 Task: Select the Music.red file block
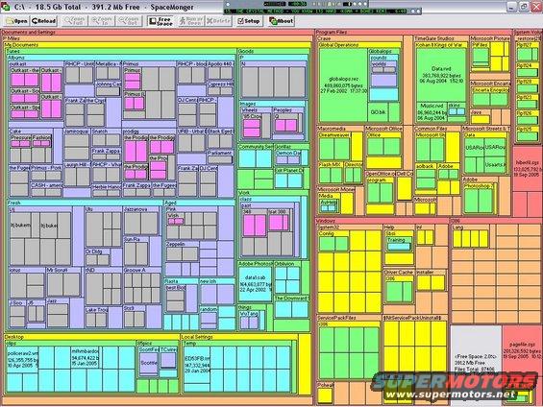pyautogui.click(x=432, y=111)
